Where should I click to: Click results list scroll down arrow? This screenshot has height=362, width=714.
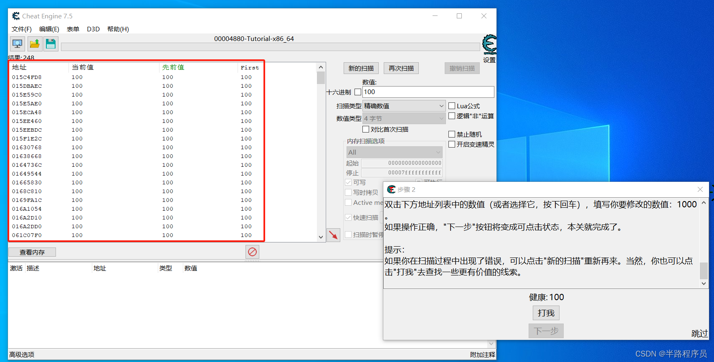321,237
